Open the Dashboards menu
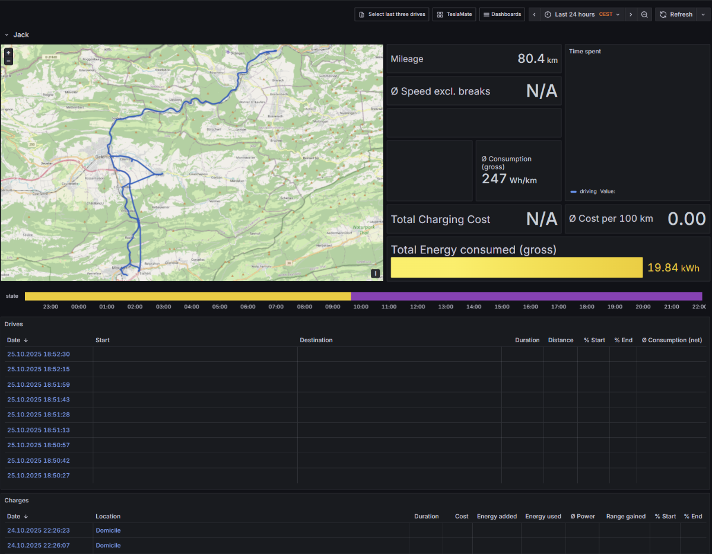Viewport: 712px width, 554px height. coord(502,14)
